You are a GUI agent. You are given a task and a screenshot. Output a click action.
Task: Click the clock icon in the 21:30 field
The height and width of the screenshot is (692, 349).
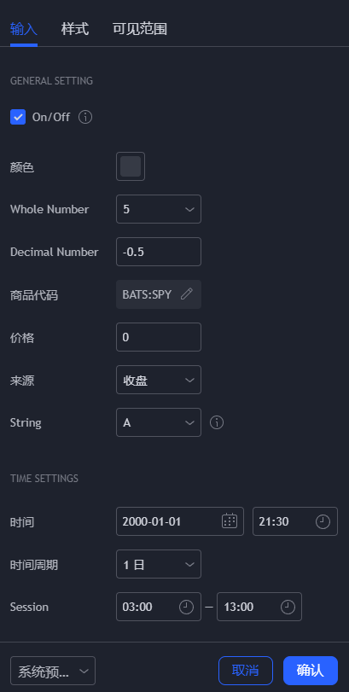[x=323, y=521]
